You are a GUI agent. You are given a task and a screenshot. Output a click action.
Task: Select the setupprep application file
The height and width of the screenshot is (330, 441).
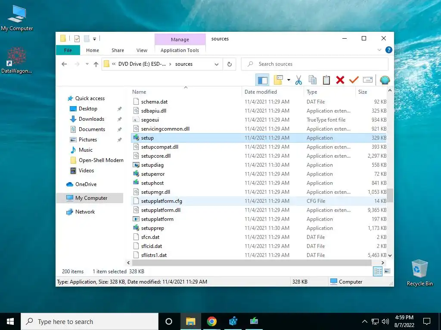pos(259,228)
